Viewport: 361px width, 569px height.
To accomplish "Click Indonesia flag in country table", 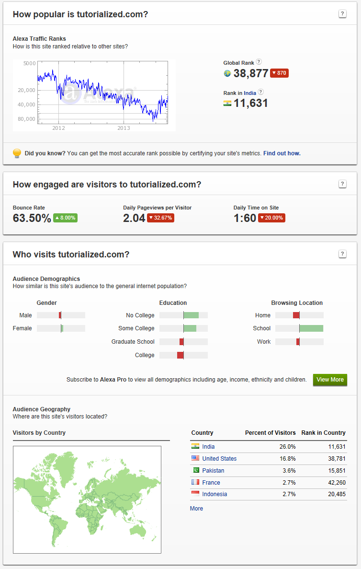I will (195, 494).
